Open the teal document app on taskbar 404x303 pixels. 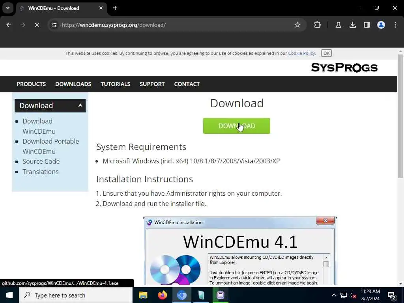point(201,295)
